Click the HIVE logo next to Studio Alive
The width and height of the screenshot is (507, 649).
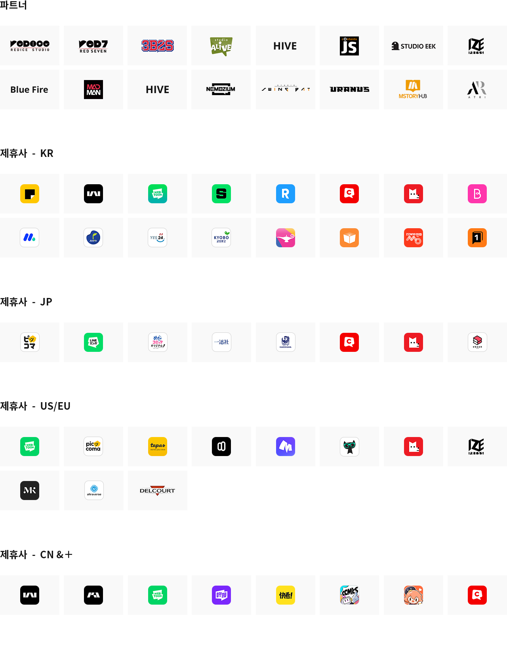click(285, 46)
